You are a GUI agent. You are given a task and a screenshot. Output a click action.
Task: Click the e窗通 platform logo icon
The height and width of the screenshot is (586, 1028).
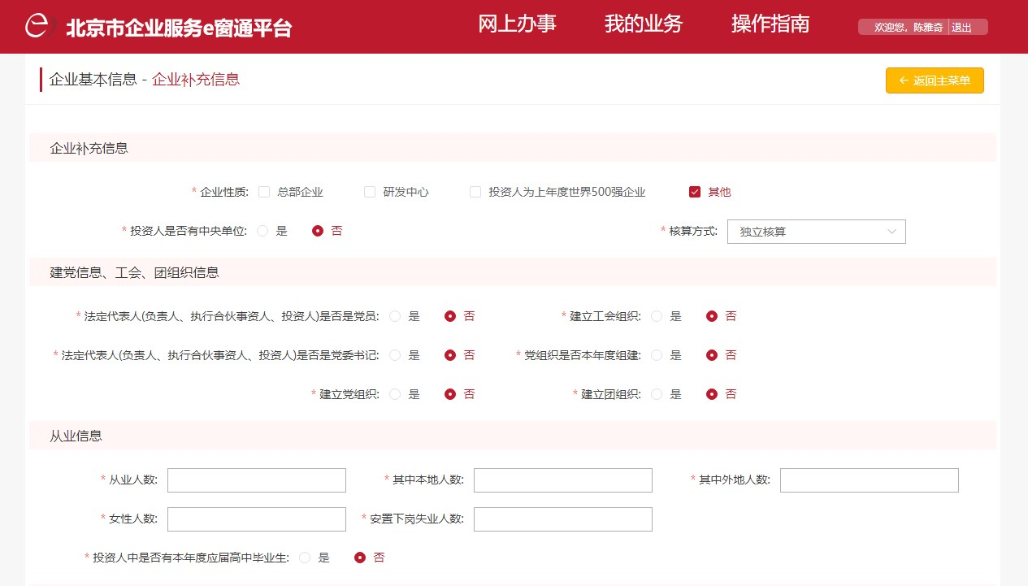[37, 26]
